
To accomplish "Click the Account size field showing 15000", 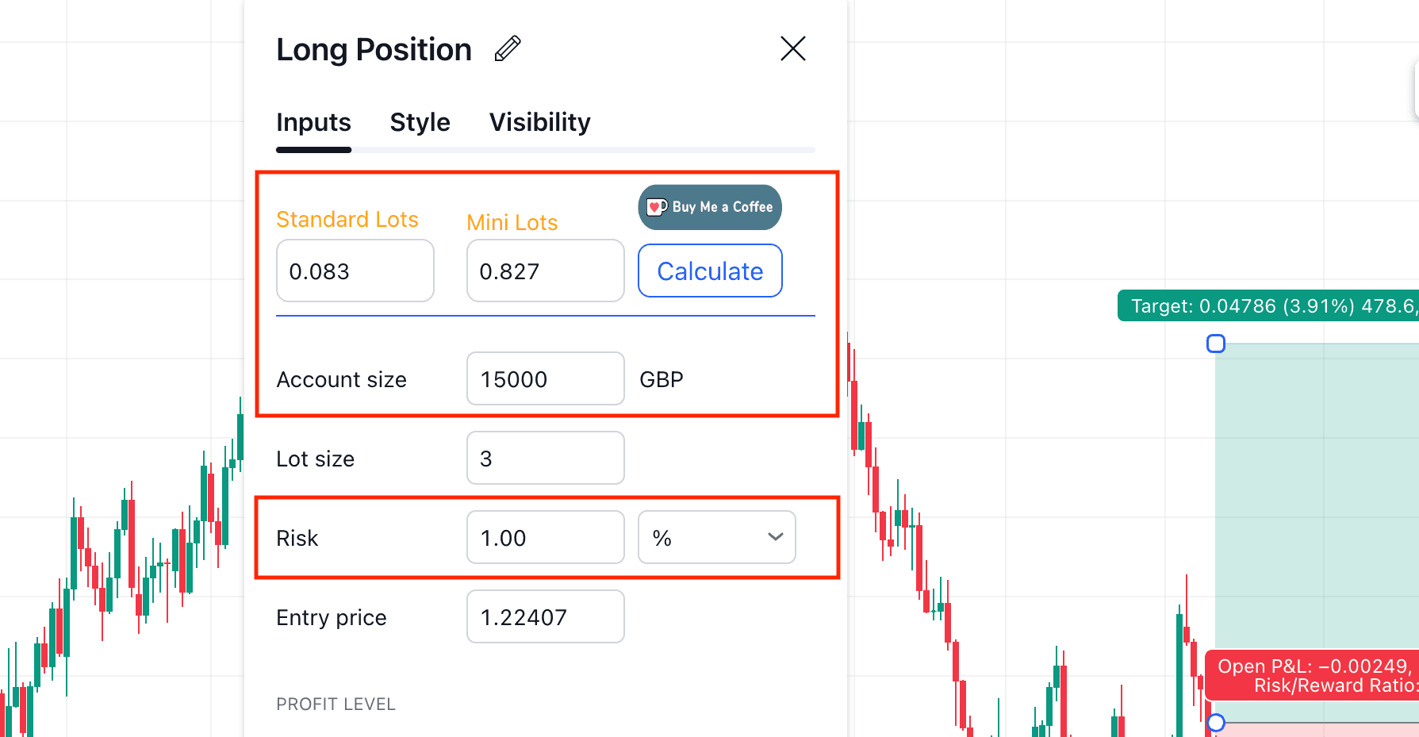I will [545, 378].
